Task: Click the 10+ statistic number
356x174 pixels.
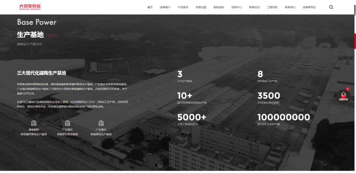Action: point(185,96)
